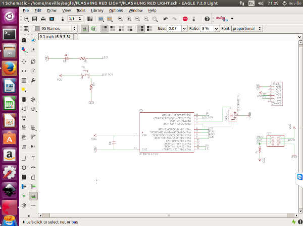Open the layer dropdown showing 95 Names
Viewport: 303px width, 226px height.
click(x=56, y=29)
